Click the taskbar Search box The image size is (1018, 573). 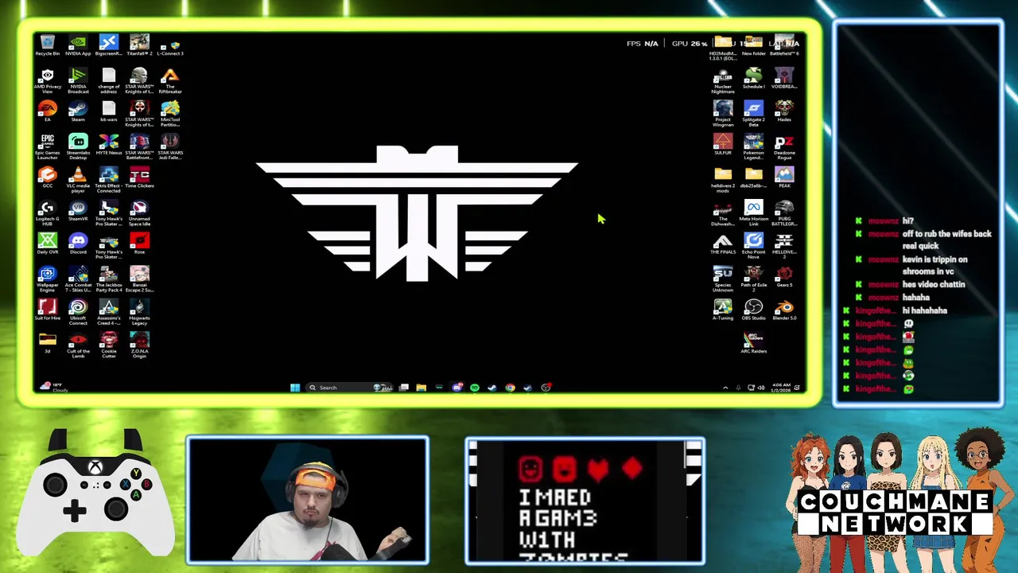point(351,388)
